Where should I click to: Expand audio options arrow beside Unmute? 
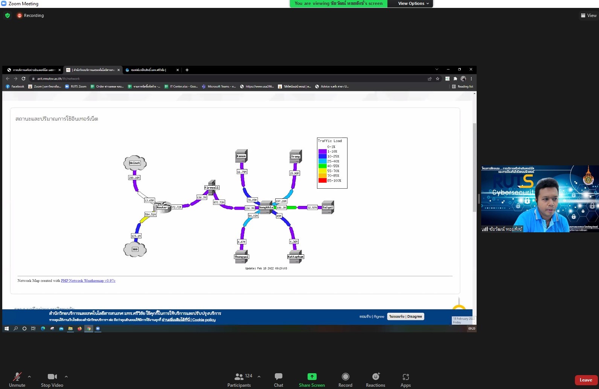[x=29, y=376]
